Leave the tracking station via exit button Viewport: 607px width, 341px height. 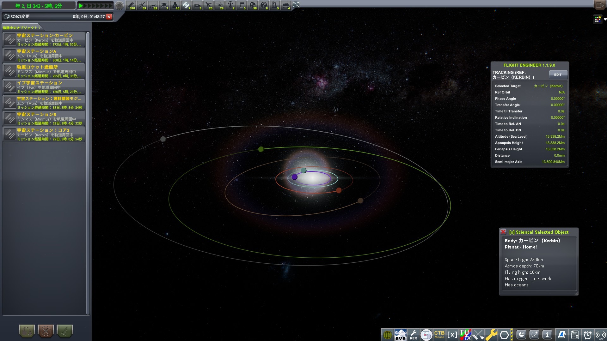(600, 5)
